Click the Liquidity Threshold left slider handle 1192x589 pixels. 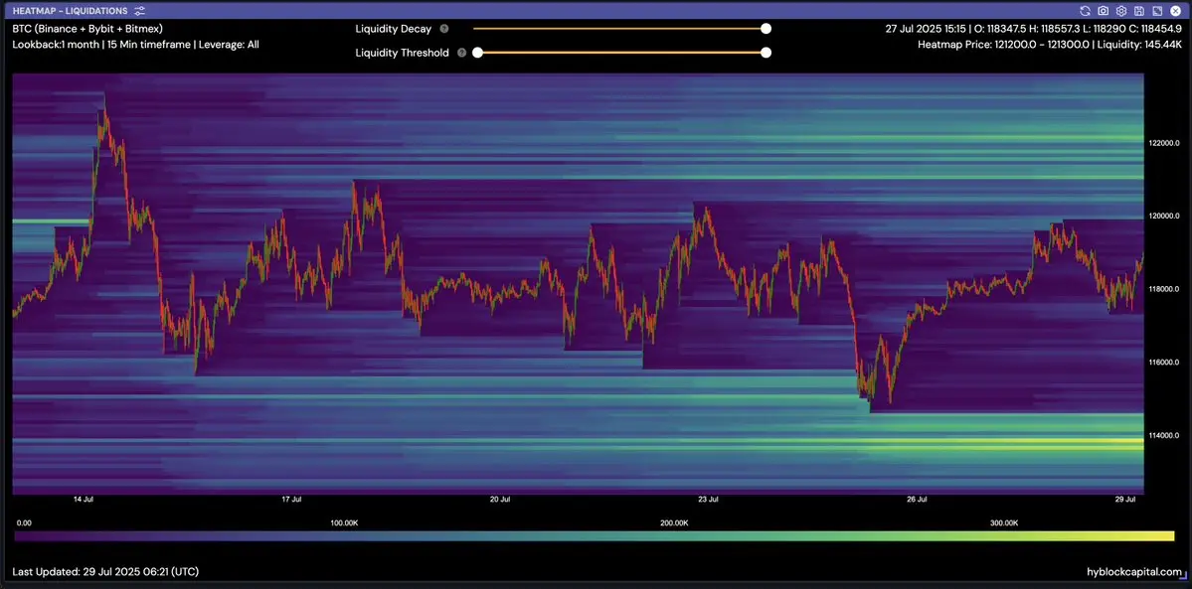click(477, 53)
